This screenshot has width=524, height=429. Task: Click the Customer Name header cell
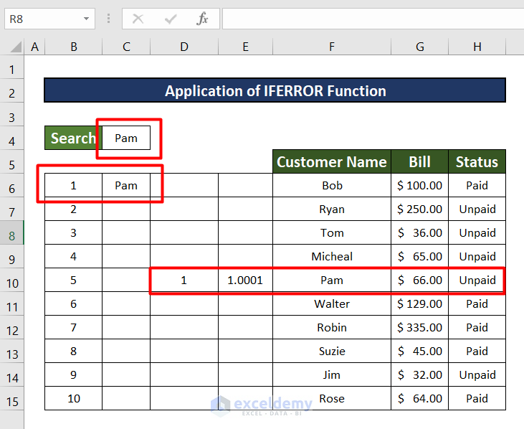[x=331, y=161]
